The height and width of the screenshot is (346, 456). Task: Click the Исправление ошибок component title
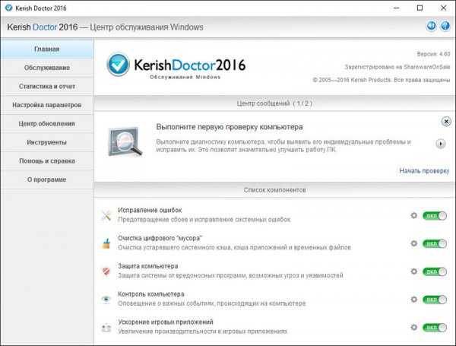(150, 210)
